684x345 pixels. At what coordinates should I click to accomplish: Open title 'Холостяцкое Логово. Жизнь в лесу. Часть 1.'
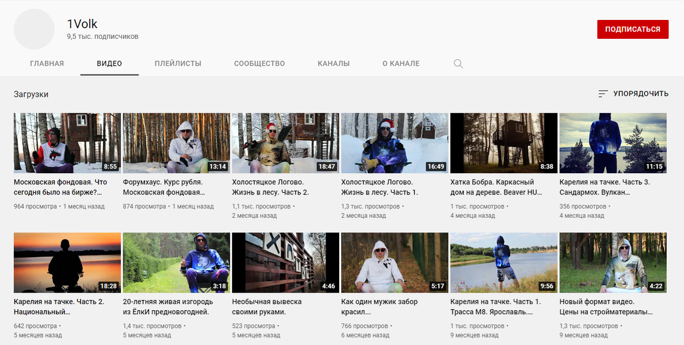coord(380,187)
